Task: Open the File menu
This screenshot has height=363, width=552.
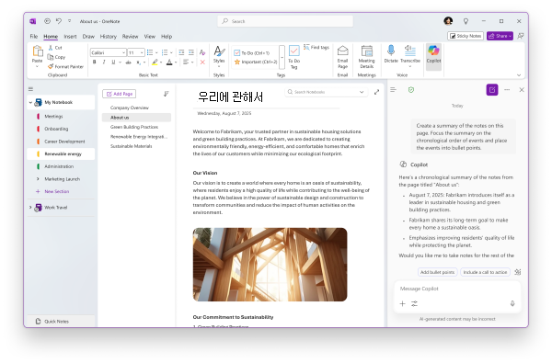Action: [34, 36]
